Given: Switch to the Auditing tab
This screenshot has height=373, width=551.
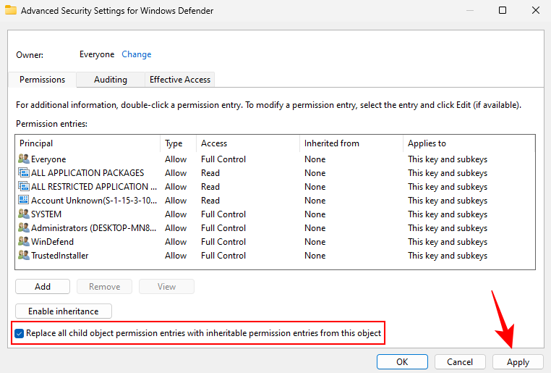Looking at the screenshot, I should coord(110,80).
